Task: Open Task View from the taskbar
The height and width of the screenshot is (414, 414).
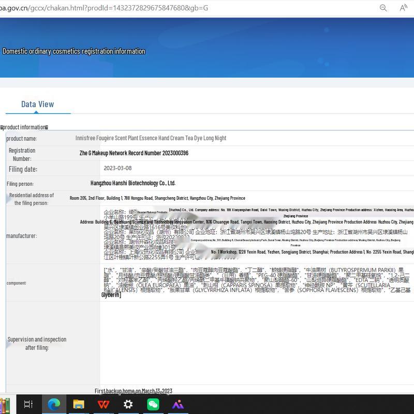Action: (28, 404)
